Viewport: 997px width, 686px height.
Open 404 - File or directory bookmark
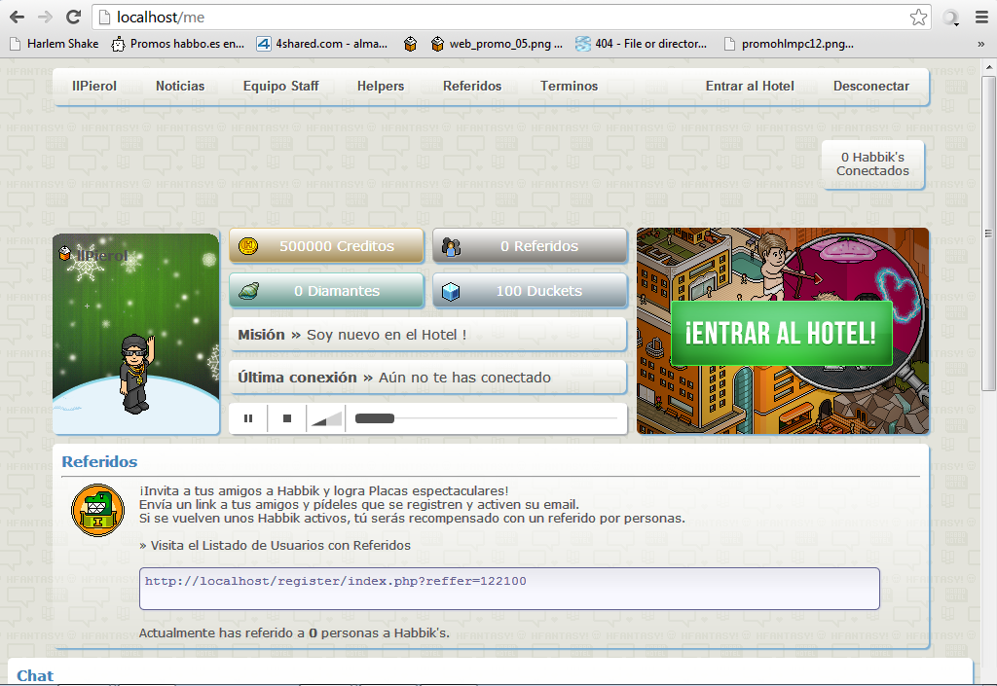click(642, 44)
